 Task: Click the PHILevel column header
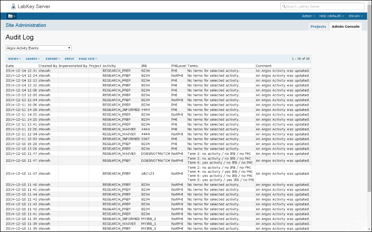179,66
